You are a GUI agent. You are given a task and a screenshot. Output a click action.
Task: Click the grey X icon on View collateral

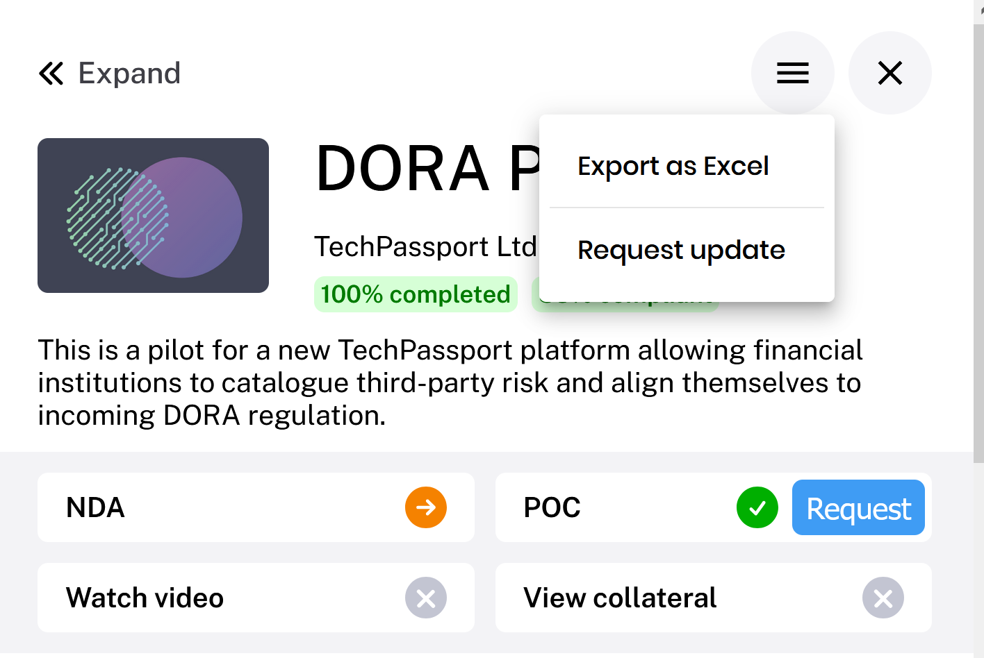click(x=883, y=598)
